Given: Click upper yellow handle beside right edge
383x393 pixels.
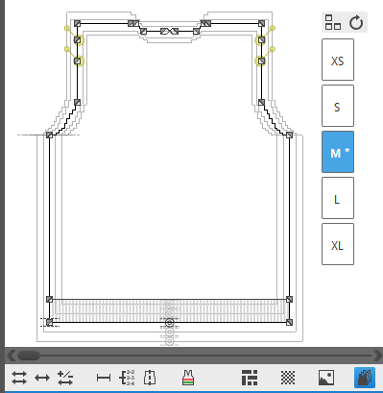Looking at the screenshot, I should coord(273,29).
